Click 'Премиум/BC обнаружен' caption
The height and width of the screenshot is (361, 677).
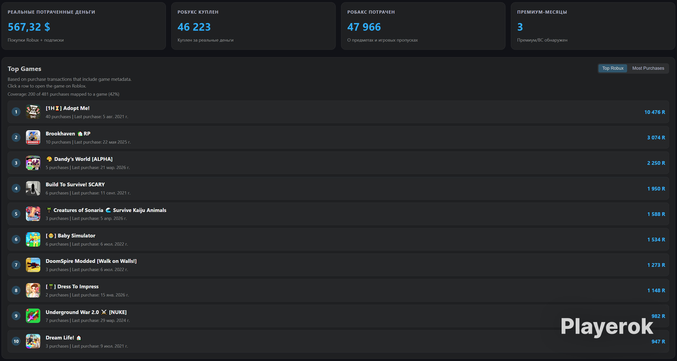click(x=542, y=40)
